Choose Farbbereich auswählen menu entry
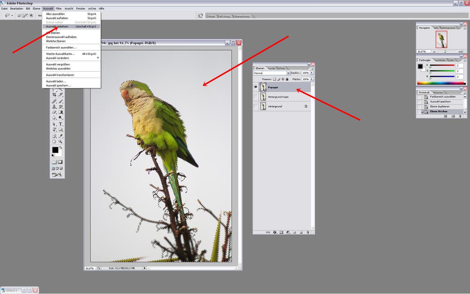The image size is (470, 294). pos(71,47)
